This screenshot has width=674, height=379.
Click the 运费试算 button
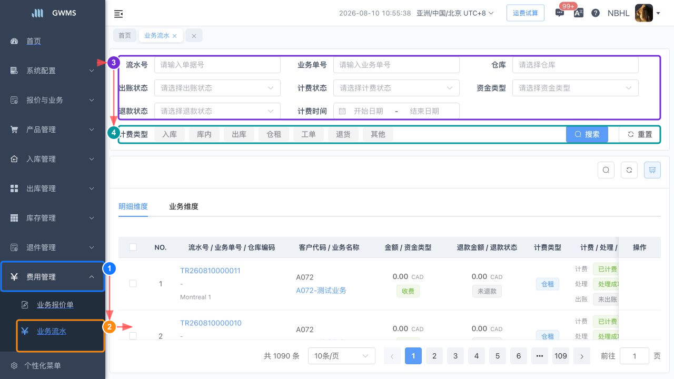coord(526,13)
